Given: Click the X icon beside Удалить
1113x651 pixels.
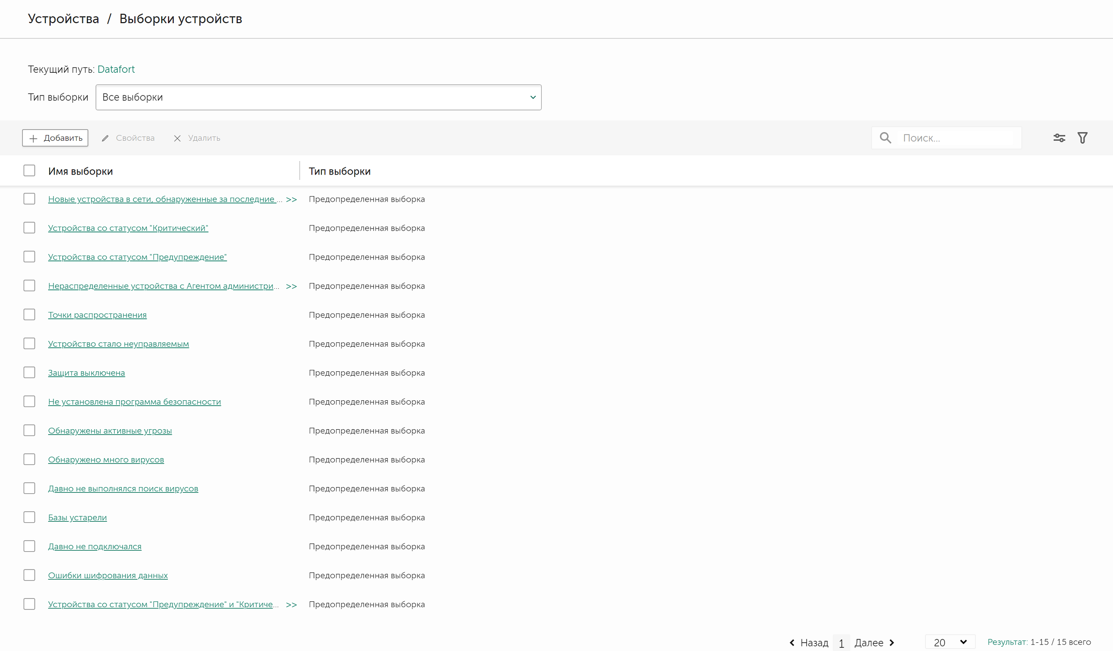Looking at the screenshot, I should [177, 138].
